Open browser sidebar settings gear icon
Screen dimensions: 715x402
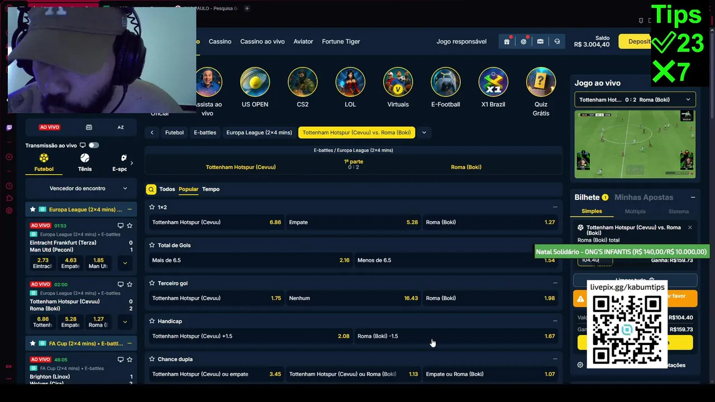click(9, 210)
